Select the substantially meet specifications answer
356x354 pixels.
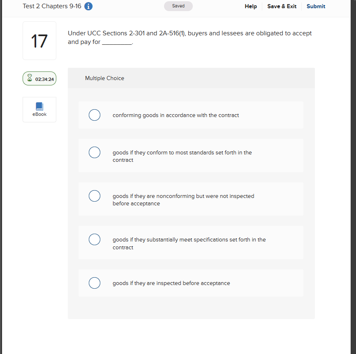[94, 239]
